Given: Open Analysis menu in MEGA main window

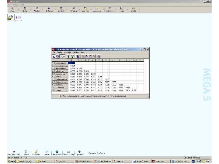Looking at the screenshot, I should click(16, 5).
